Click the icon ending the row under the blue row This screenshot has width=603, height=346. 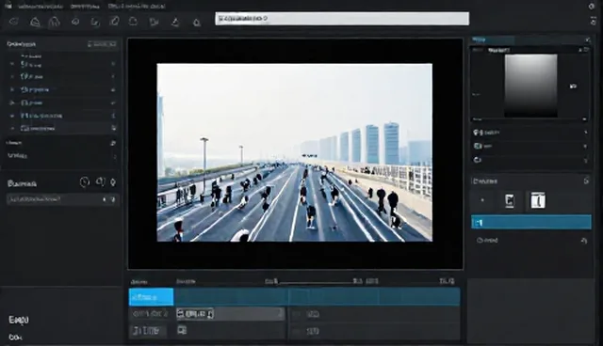click(584, 241)
